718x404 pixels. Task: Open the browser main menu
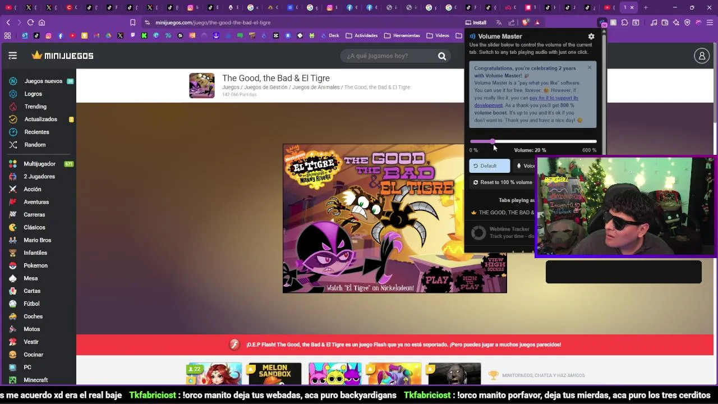pyautogui.click(x=710, y=22)
